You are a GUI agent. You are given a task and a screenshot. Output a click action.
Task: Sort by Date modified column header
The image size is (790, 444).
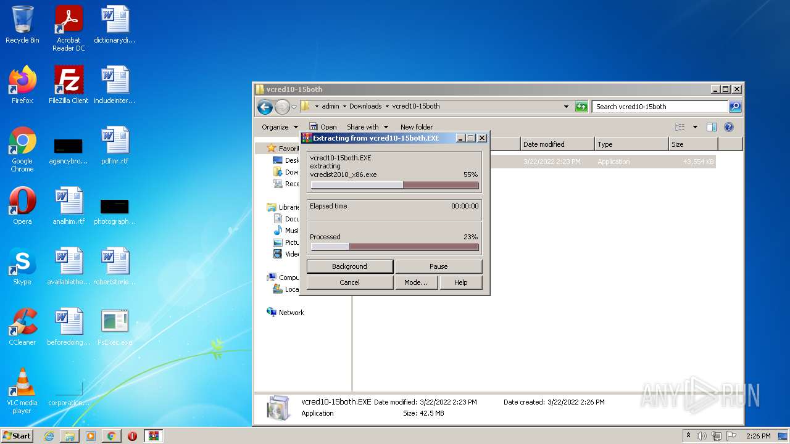click(557, 144)
